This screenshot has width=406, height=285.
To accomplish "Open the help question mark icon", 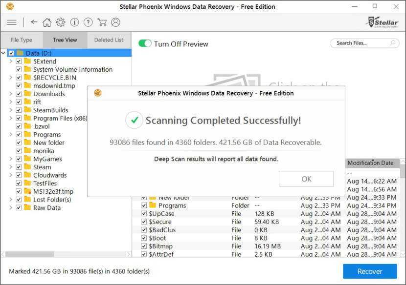I will [88, 22].
